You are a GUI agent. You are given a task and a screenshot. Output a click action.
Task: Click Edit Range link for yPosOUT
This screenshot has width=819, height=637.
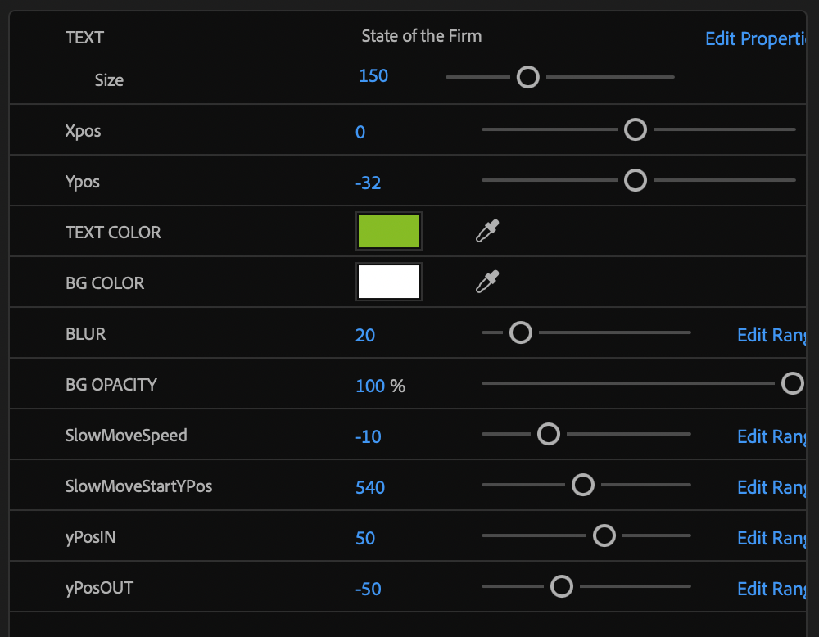point(771,589)
